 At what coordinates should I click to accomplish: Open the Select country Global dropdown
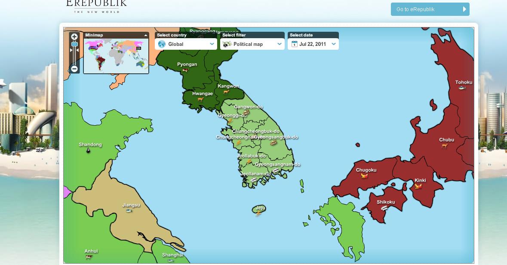pyautogui.click(x=186, y=44)
